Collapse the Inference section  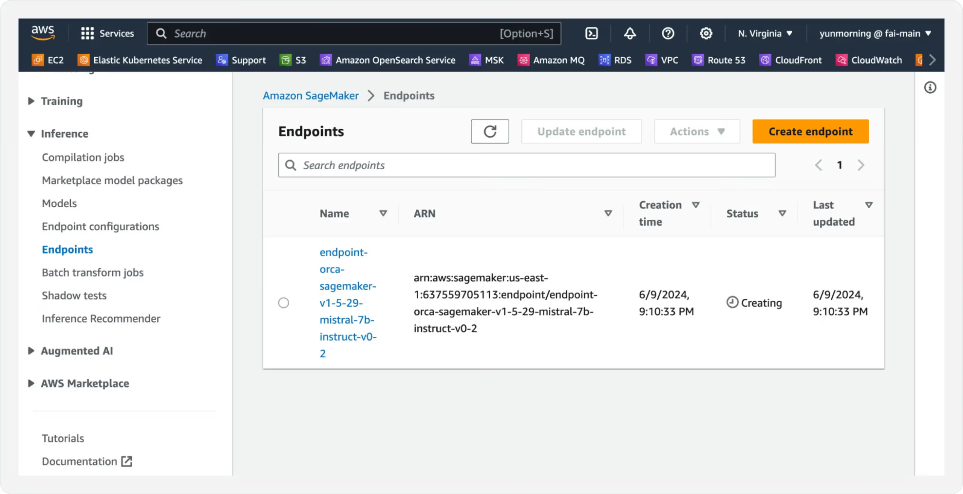(x=31, y=134)
